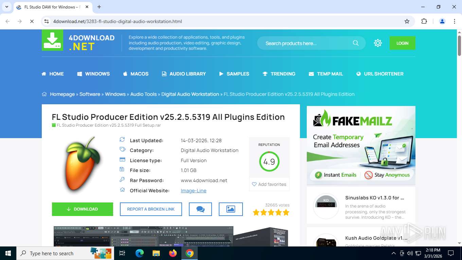Click the FL Studio fruit logo image
Image resolution: width=462 pixels, height=260 pixels.
coord(83,165)
